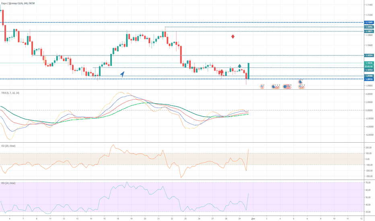The width and height of the screenshot is (375, 221).
Task: Click the 1.09930 price label
Action: (x=369, y=79)
